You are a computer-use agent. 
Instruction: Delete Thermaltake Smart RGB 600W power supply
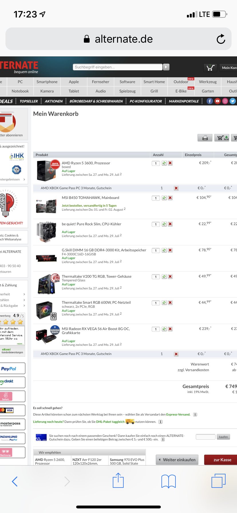(170, 303)
